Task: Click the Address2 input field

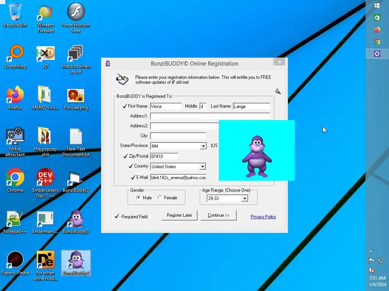Action: click(x=184, y=126)
